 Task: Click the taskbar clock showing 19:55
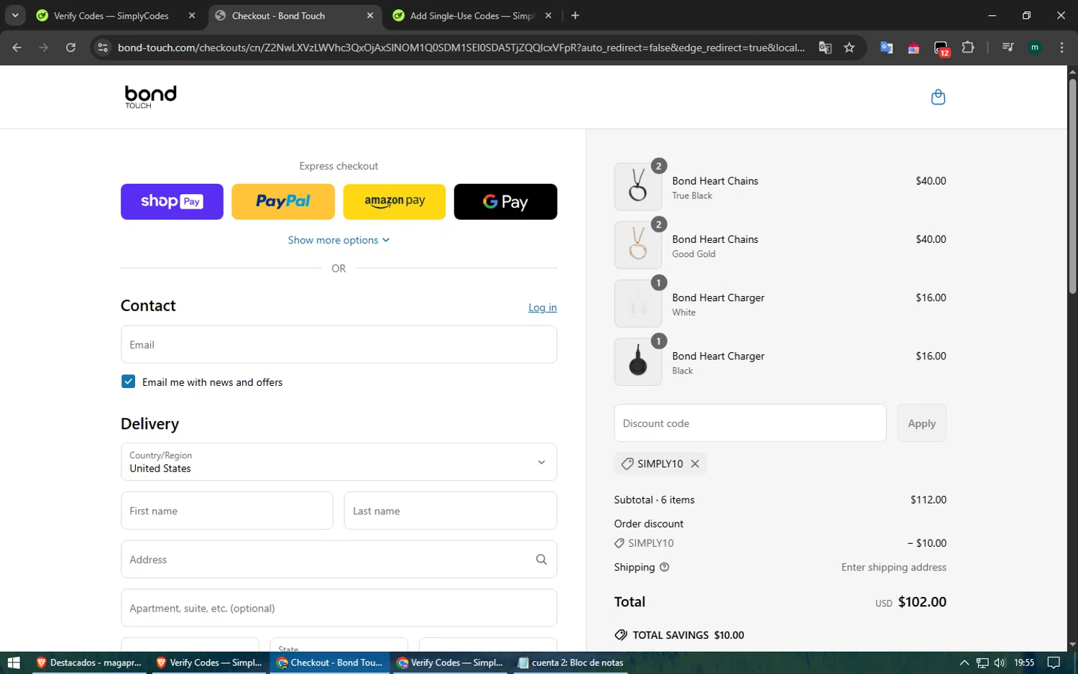click(1024, 663)
